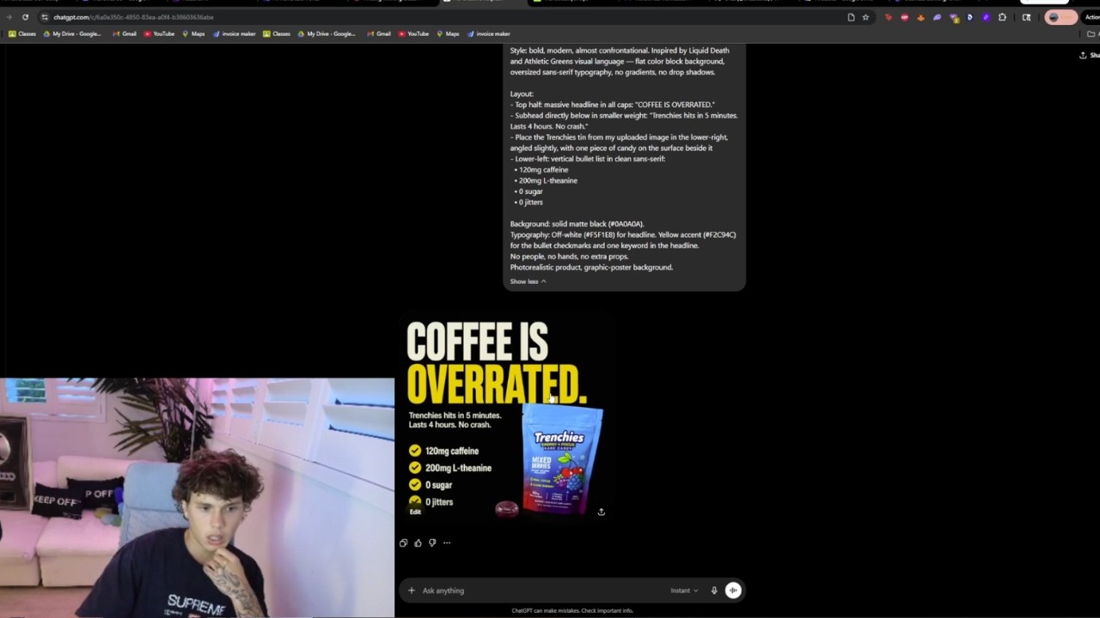
Task: Click the '200mg L-theanine' prompt line
Action: click(x=547, y=180)
